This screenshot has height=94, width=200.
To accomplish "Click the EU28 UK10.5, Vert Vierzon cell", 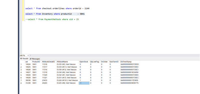I will pos(67,80).
